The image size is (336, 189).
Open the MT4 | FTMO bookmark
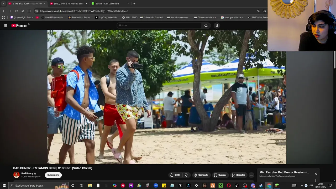[130, 18]
